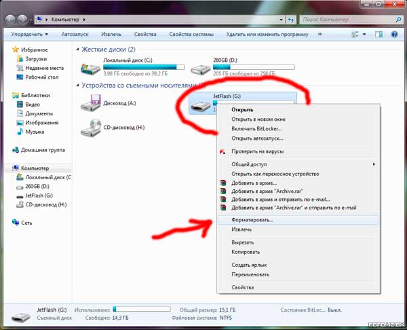Image resolution: width=407 pixels, height=330 pixels.
Task: Click Удалить или изменить программу button
Action: coord(267,35)
